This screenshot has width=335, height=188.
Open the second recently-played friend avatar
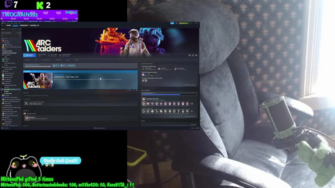click(x=159, y=69)
